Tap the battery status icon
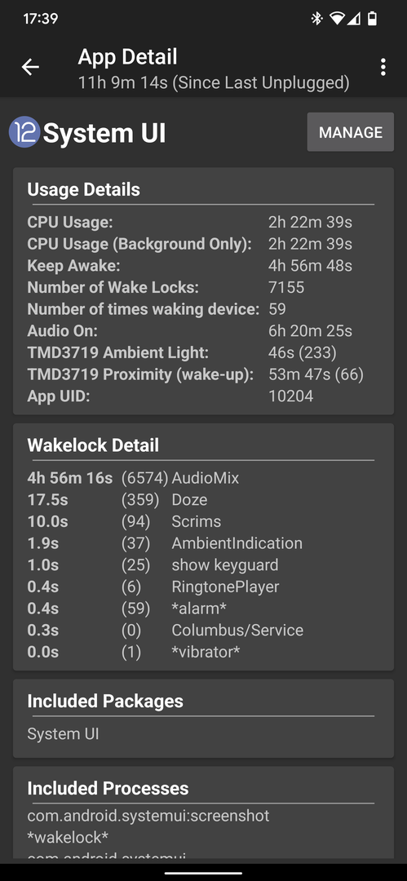407x881 pixels. (372, 19)
